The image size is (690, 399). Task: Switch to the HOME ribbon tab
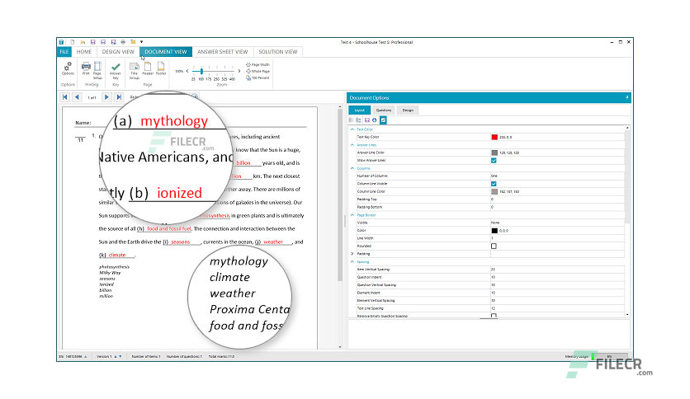coord(84,52)
